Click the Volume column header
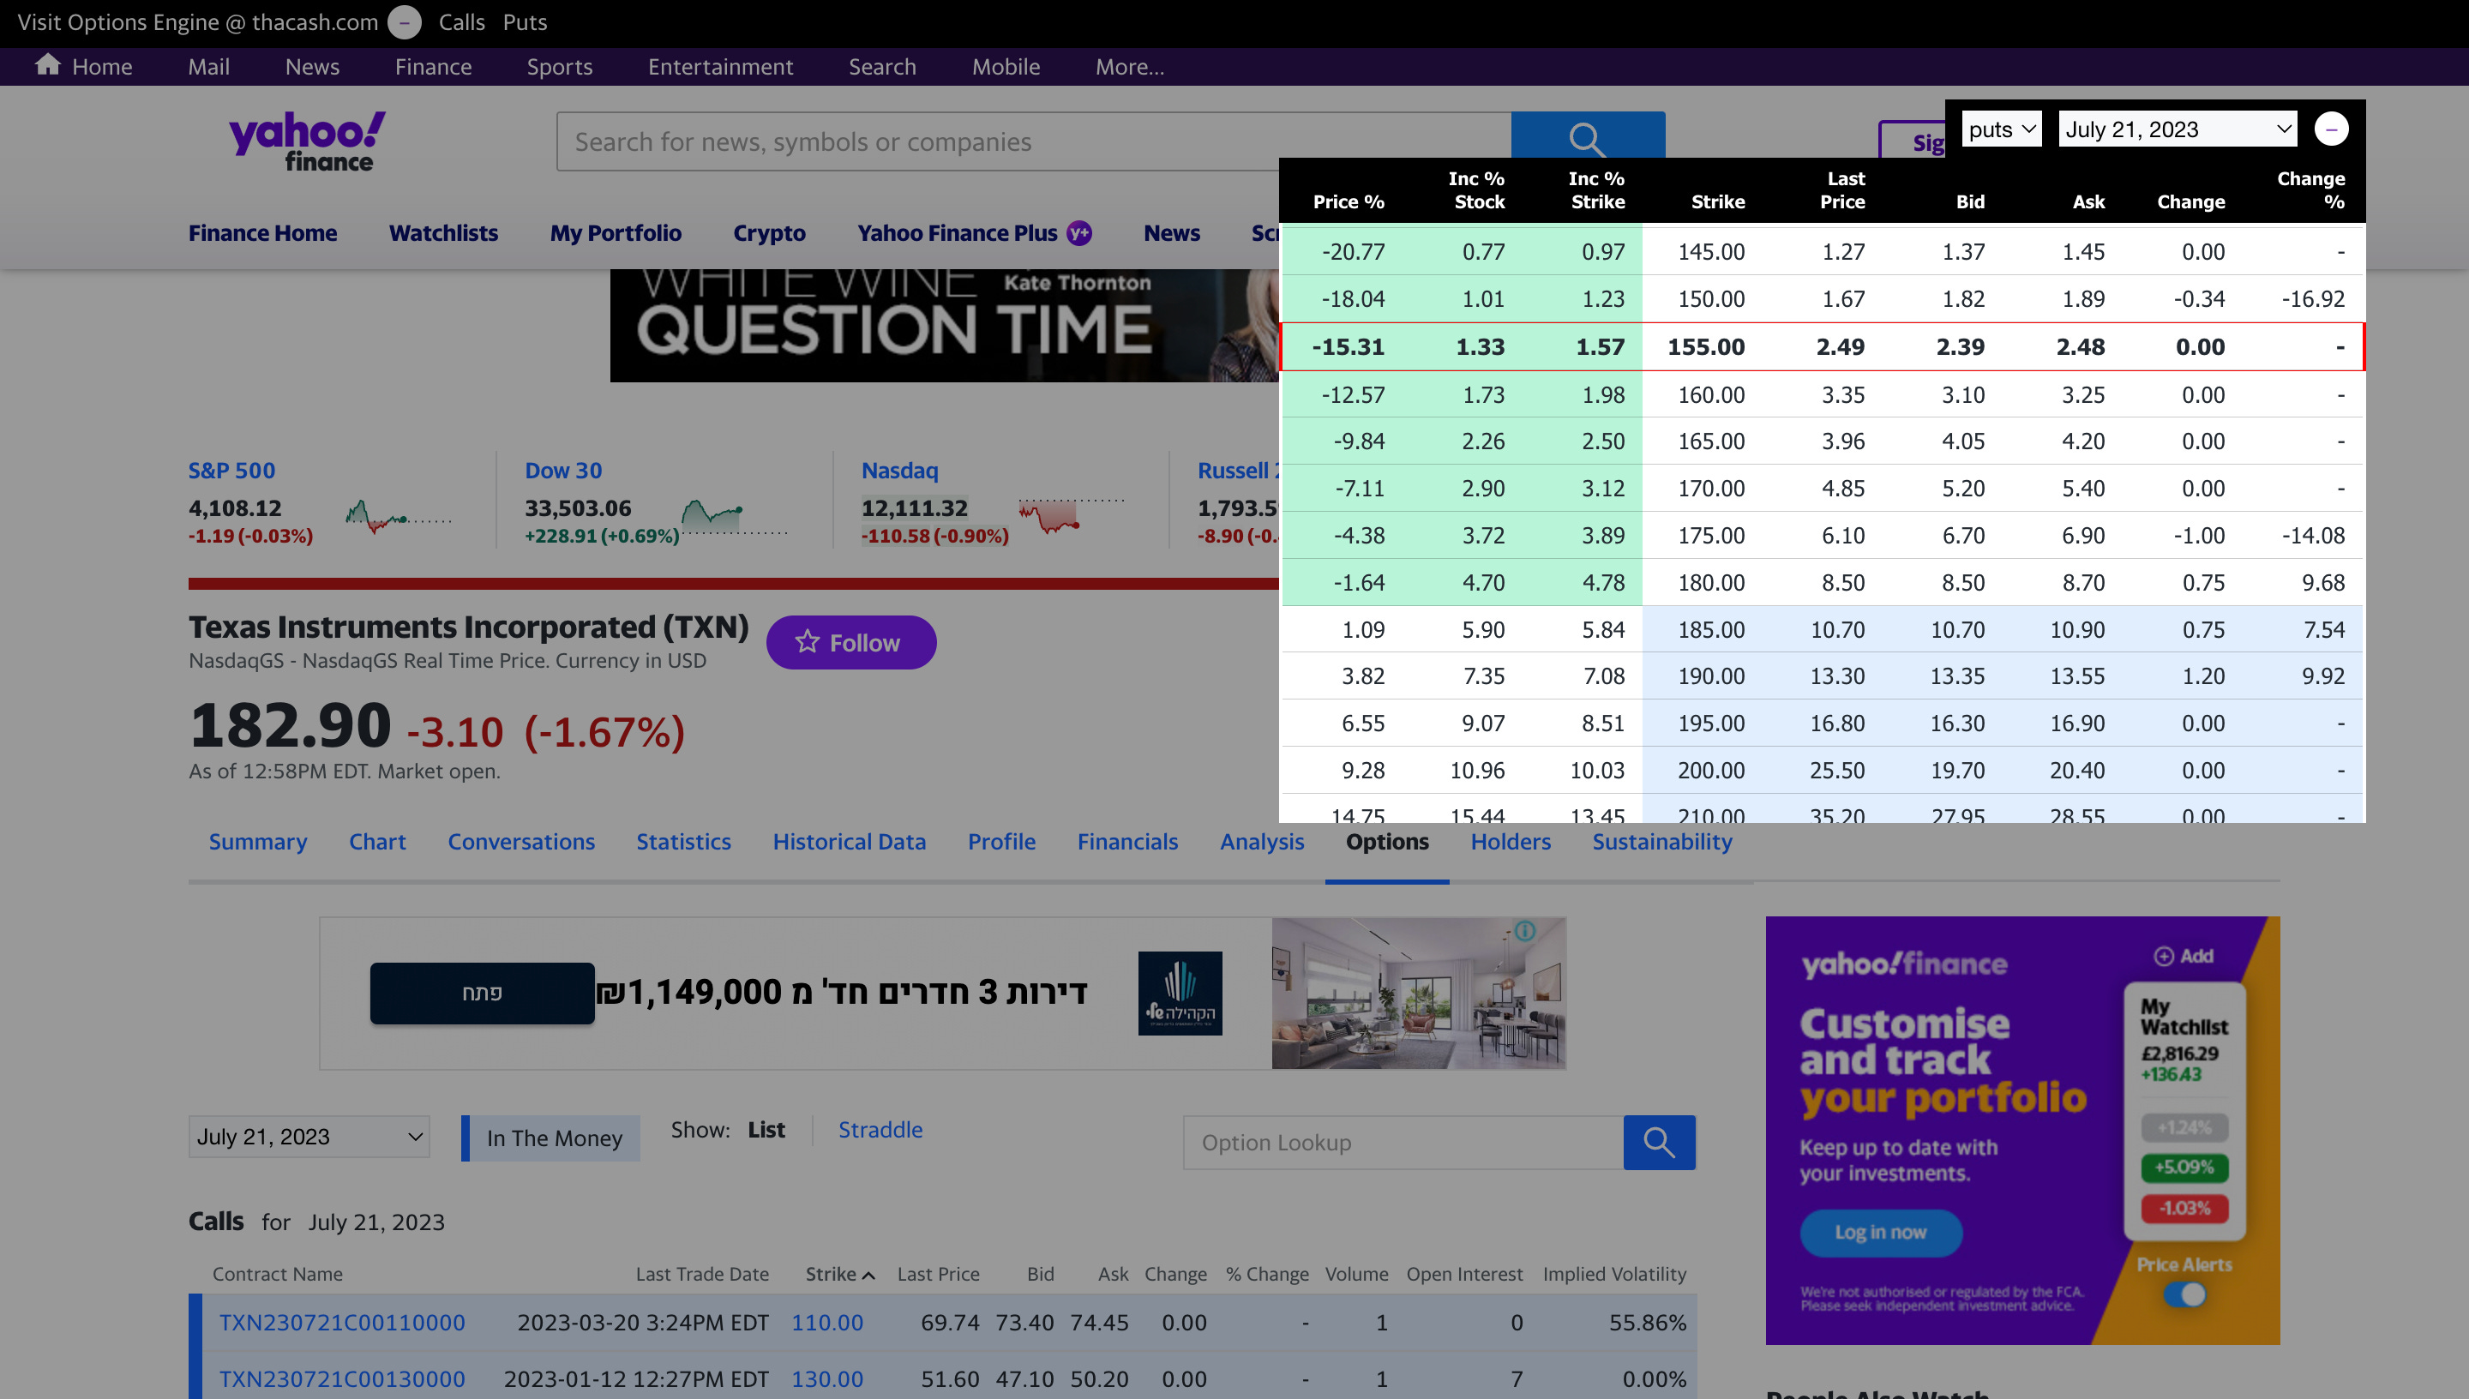The width and height of the screenshot is (2469, 1399). pyautogui.click(x=1356, y=1273)
